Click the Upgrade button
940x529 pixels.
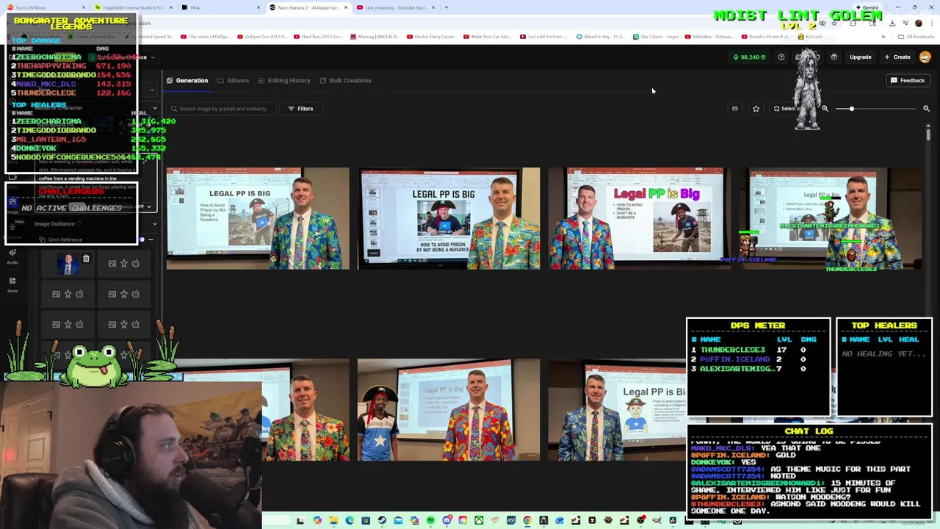pos(860,57)
